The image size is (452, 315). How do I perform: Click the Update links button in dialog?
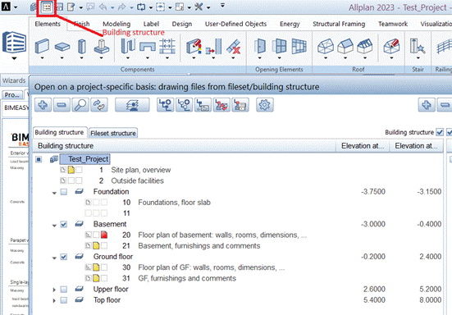(x=99, y=105)
